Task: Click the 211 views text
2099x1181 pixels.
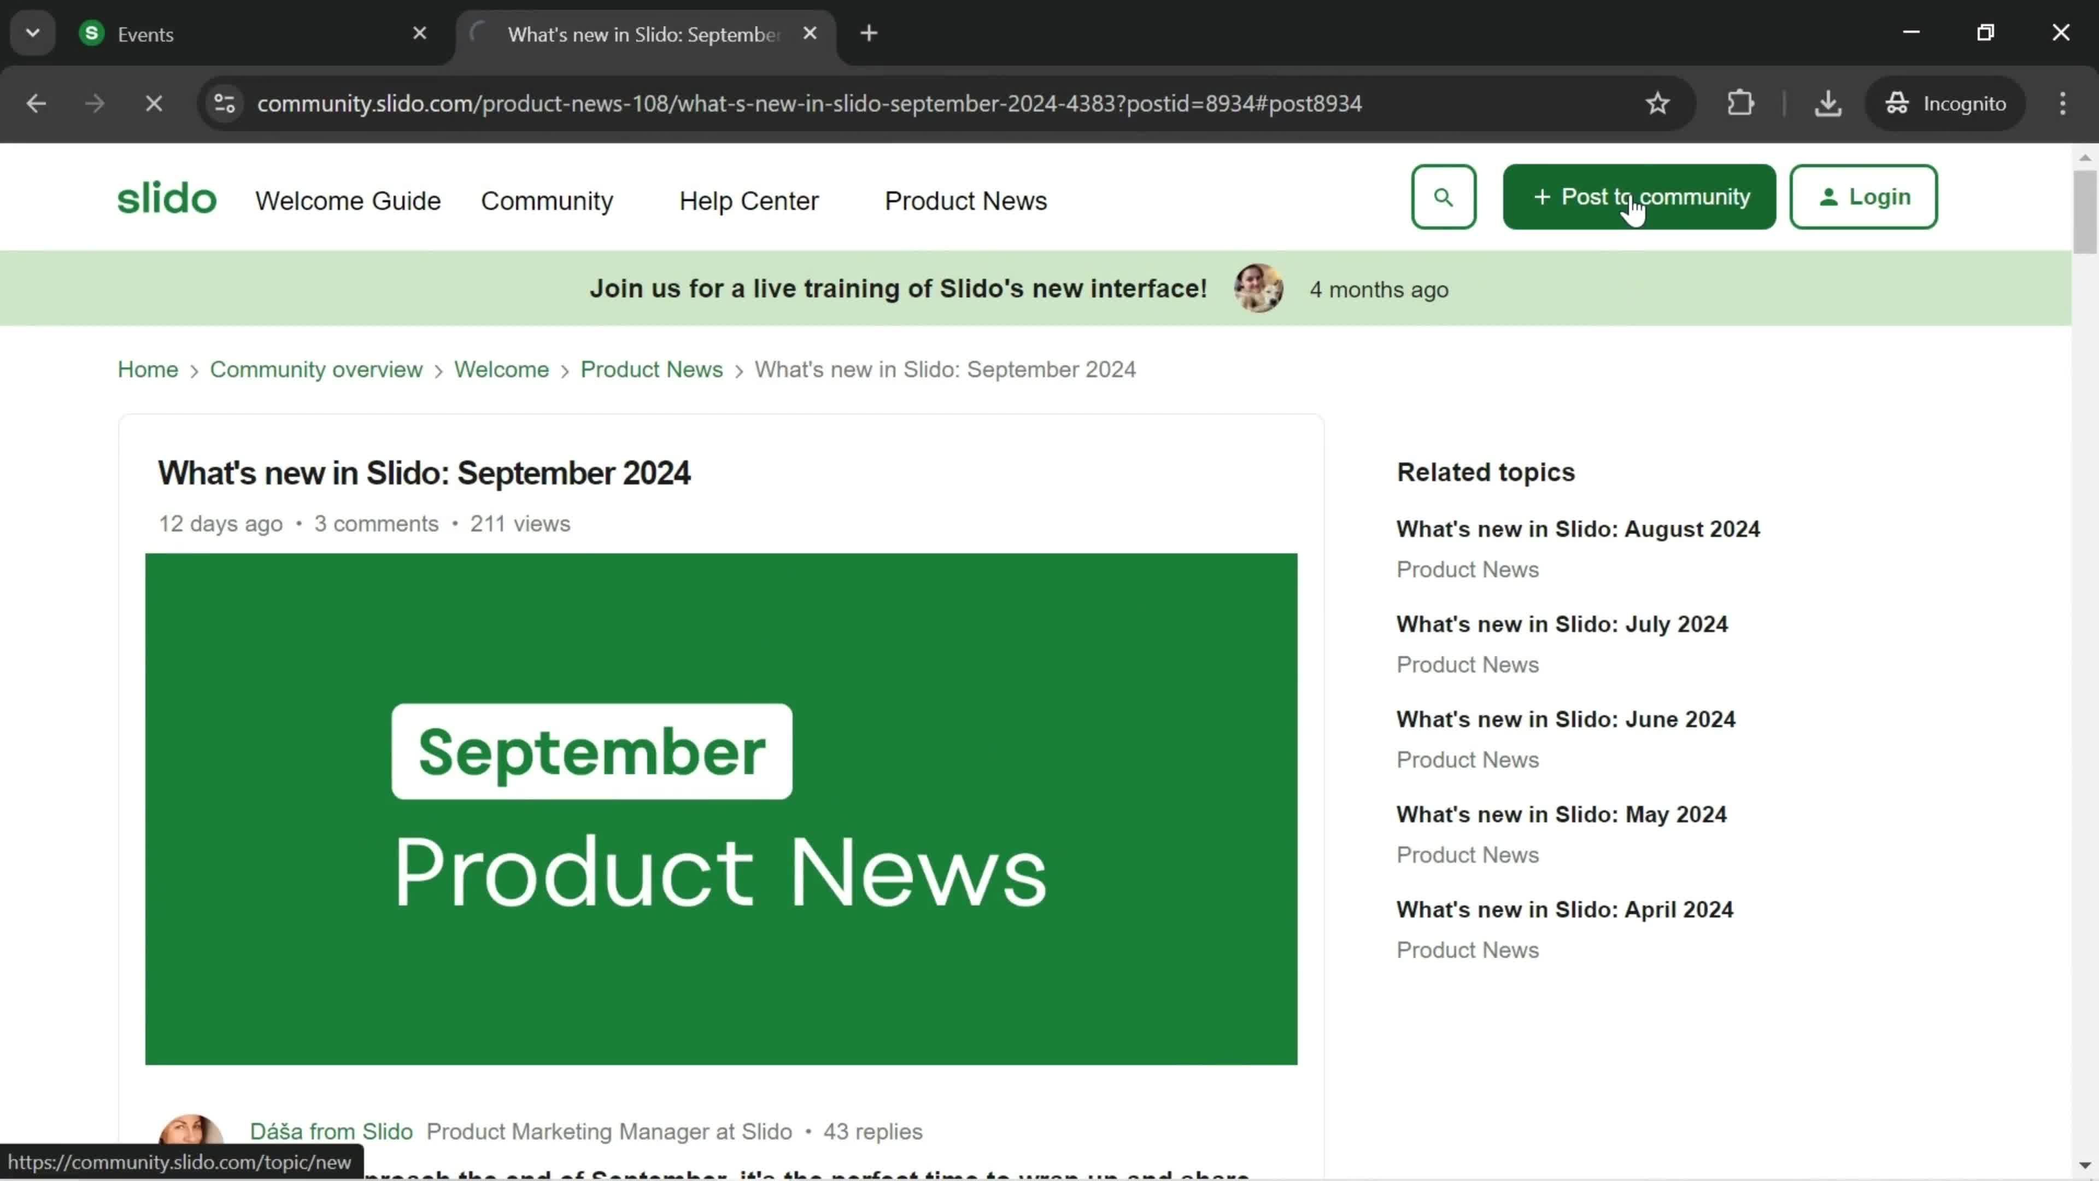Action: pyautogui.click(x=520, y=523)
